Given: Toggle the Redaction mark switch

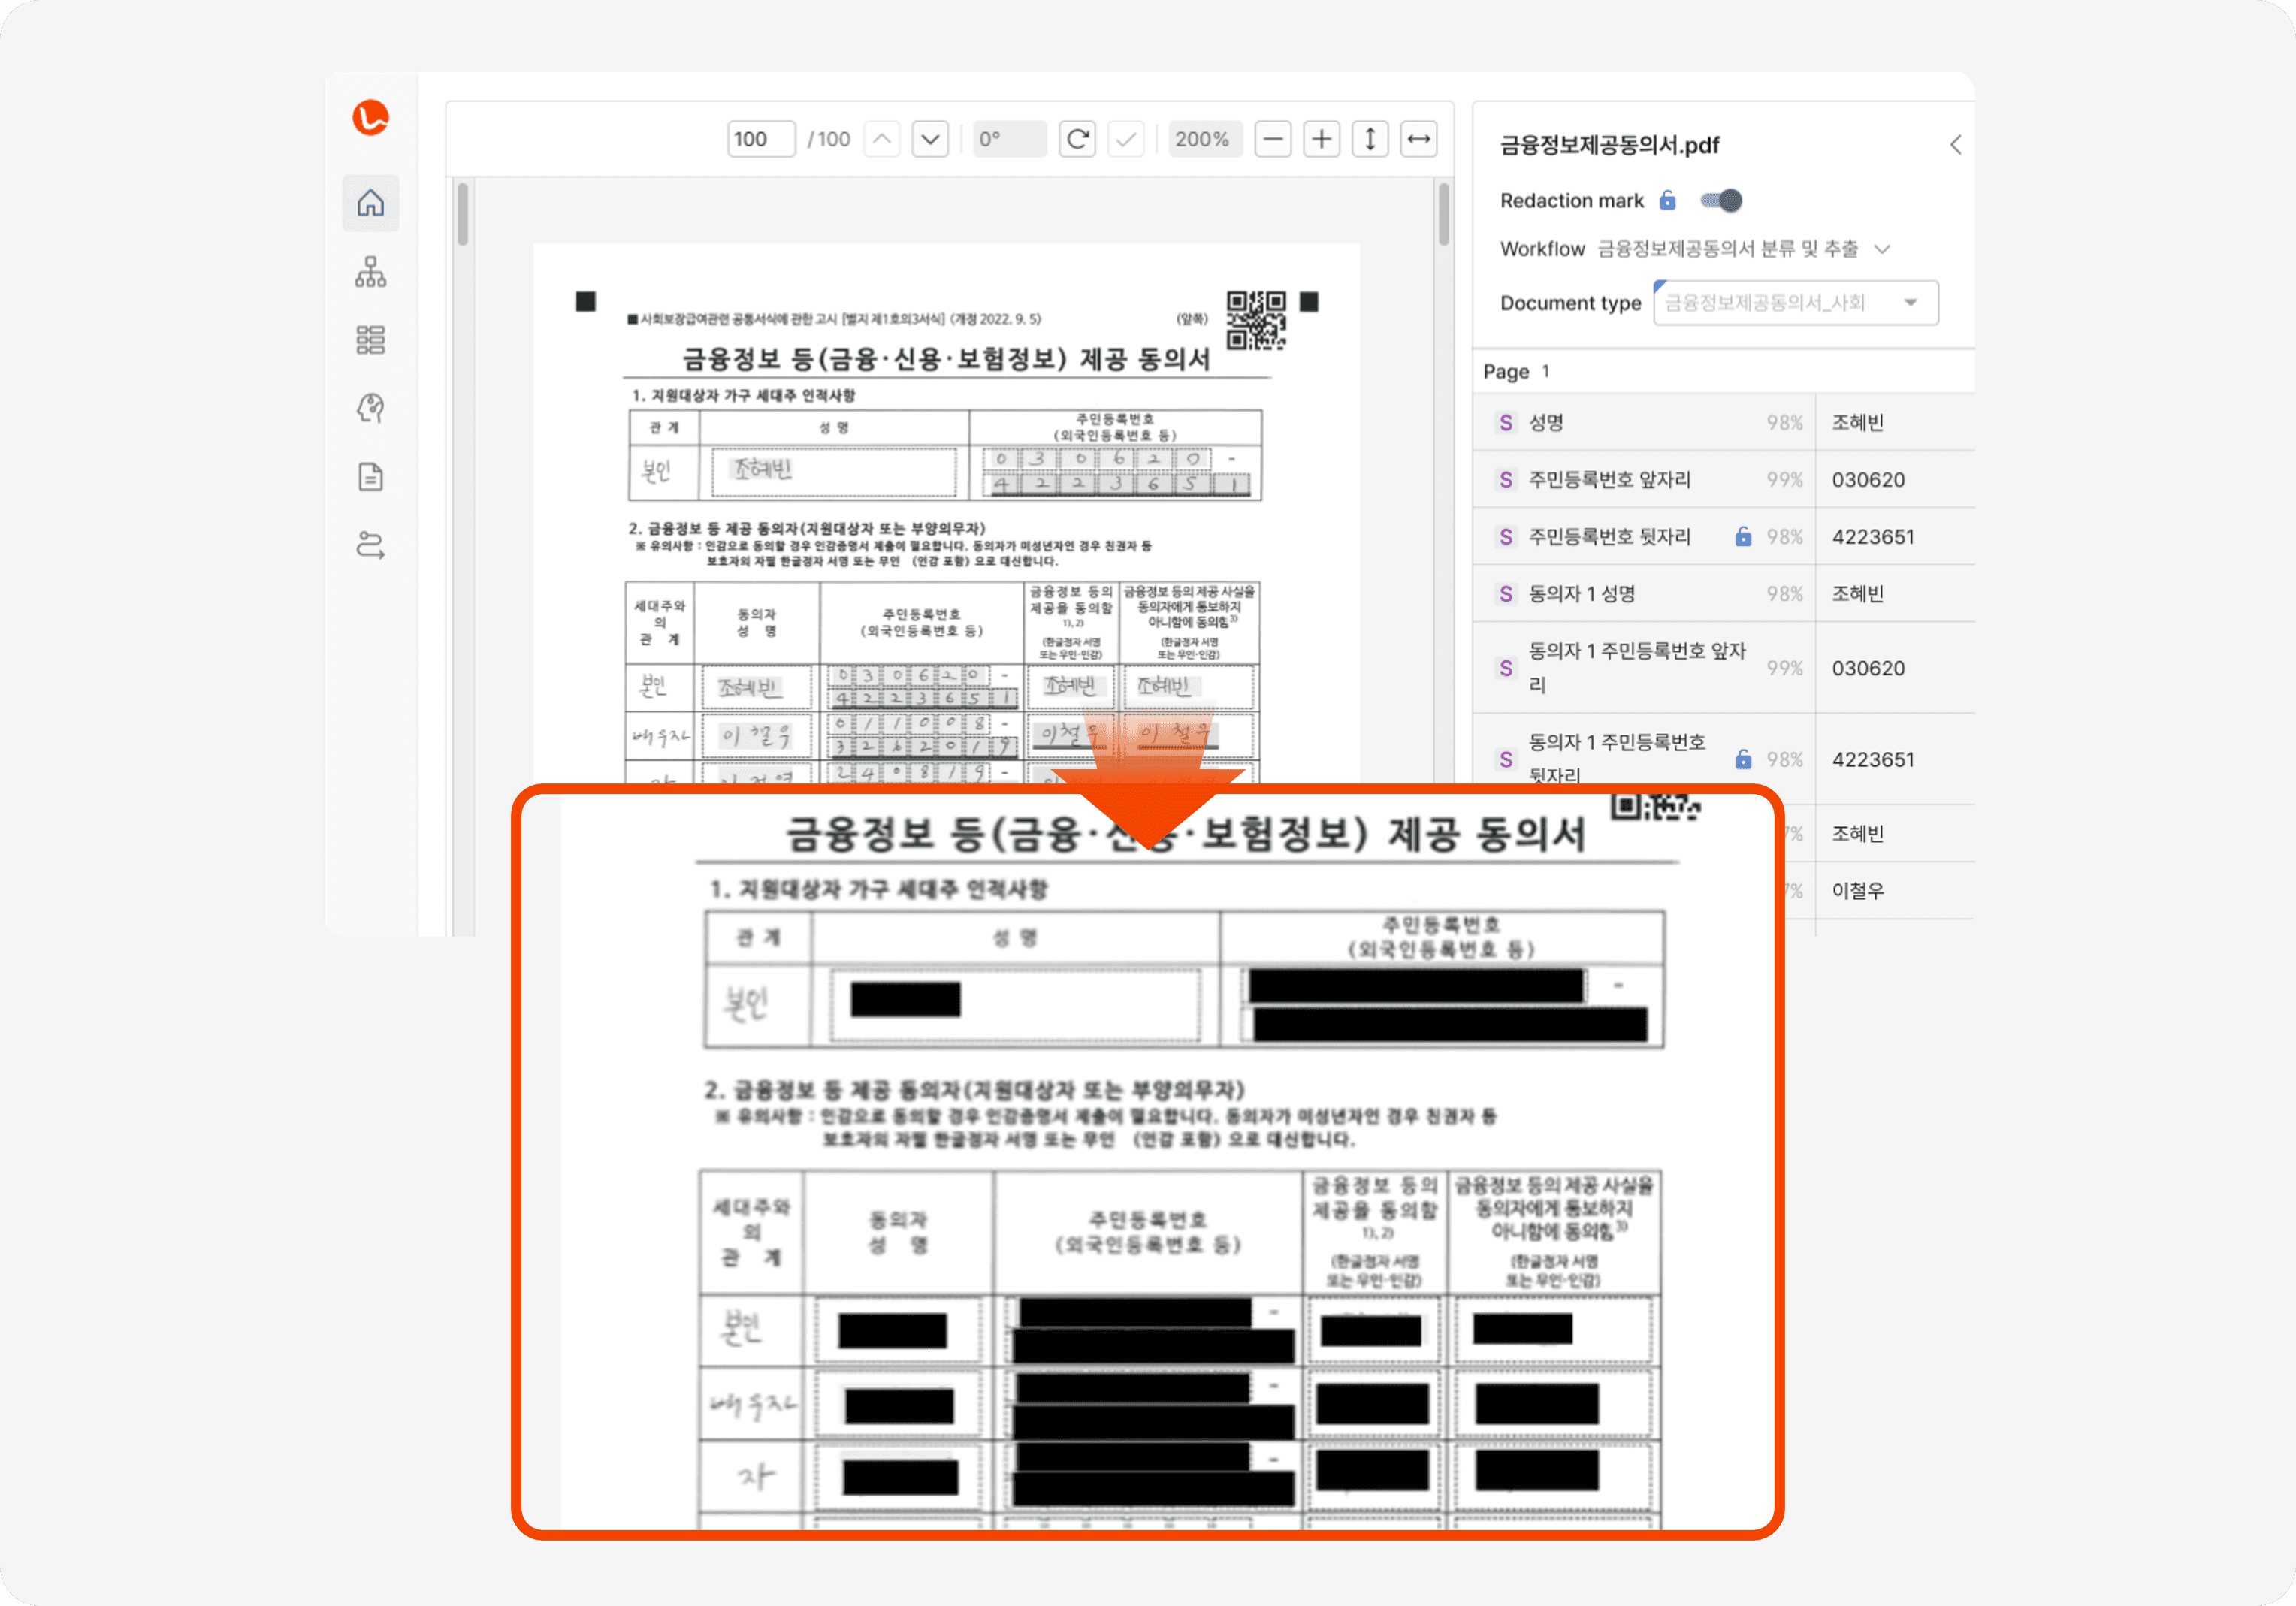Looking at the screenshot, I should pos(1721,200).
